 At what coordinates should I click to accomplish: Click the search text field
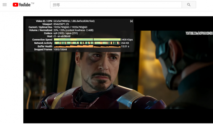pyautogui.click(x=116, y=5)
